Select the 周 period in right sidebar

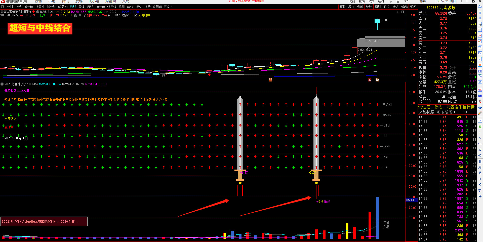pyautogui.click(x=480, y=167)
